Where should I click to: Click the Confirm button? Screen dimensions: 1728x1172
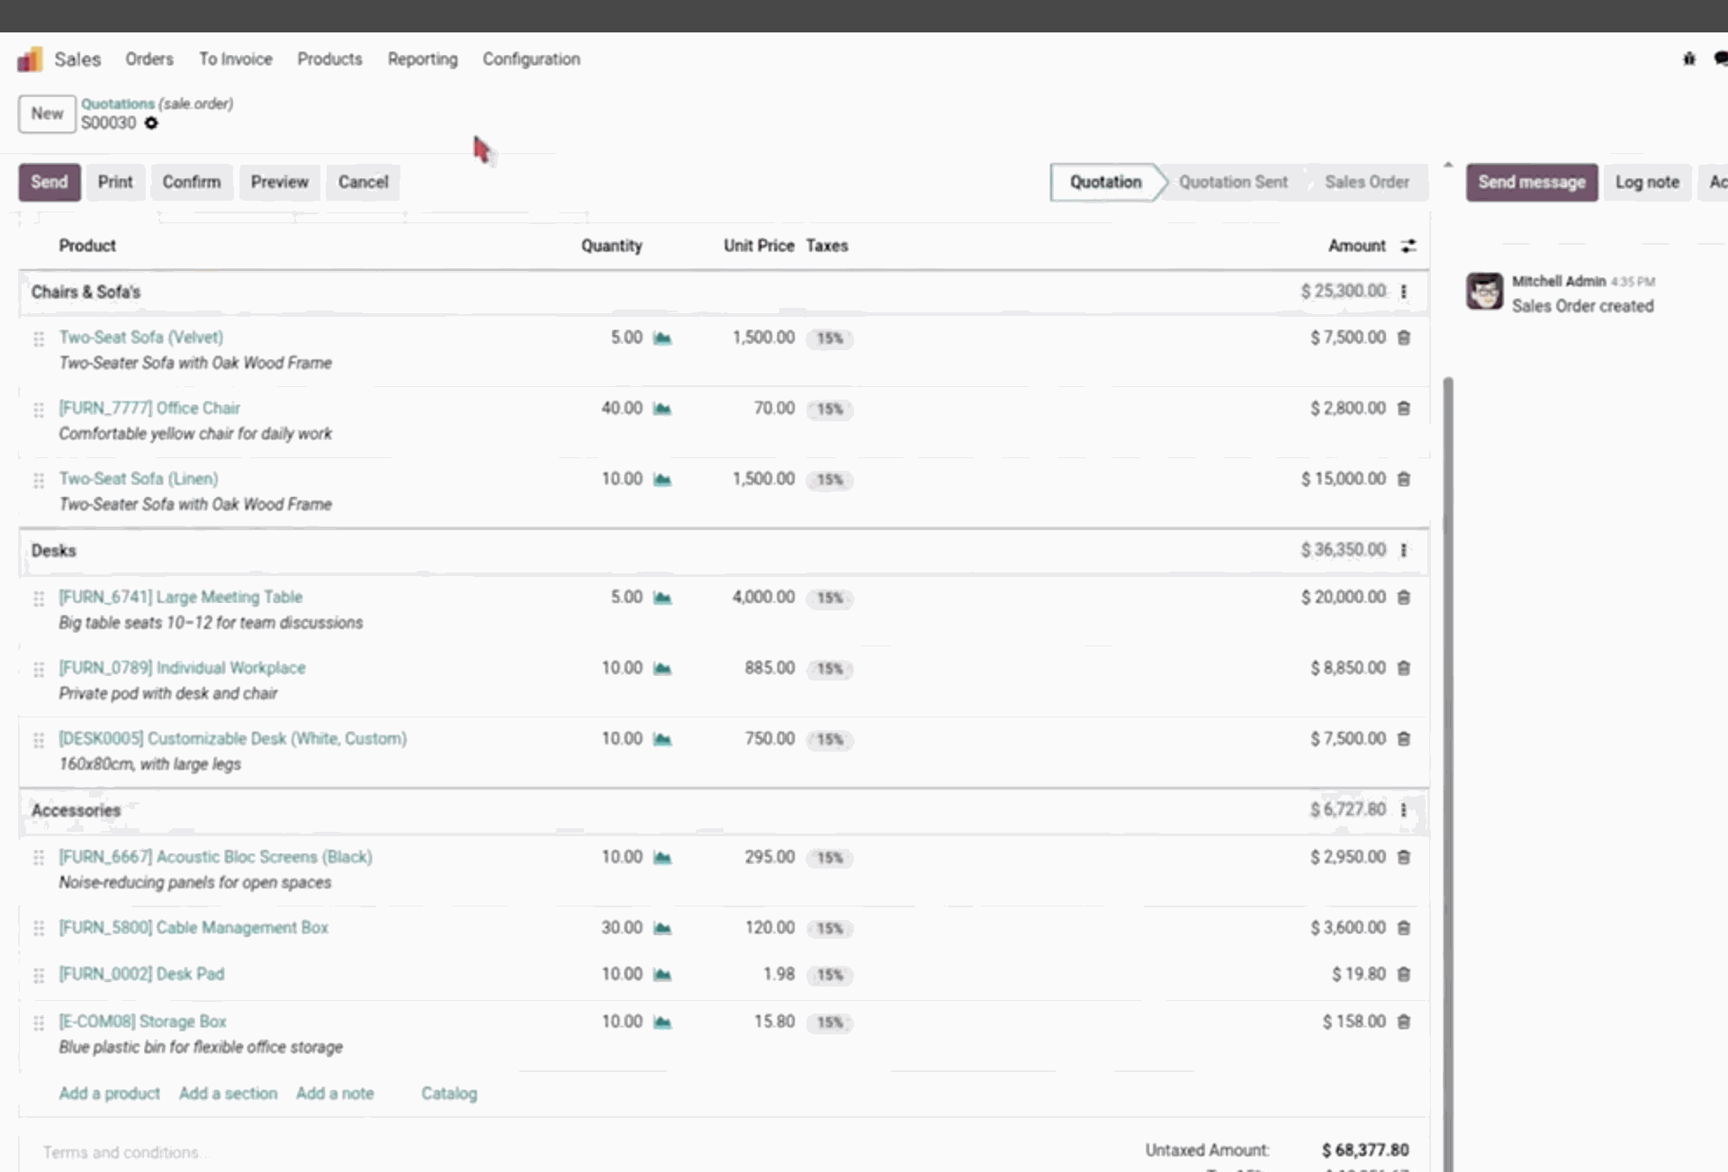tap(191, 182)
